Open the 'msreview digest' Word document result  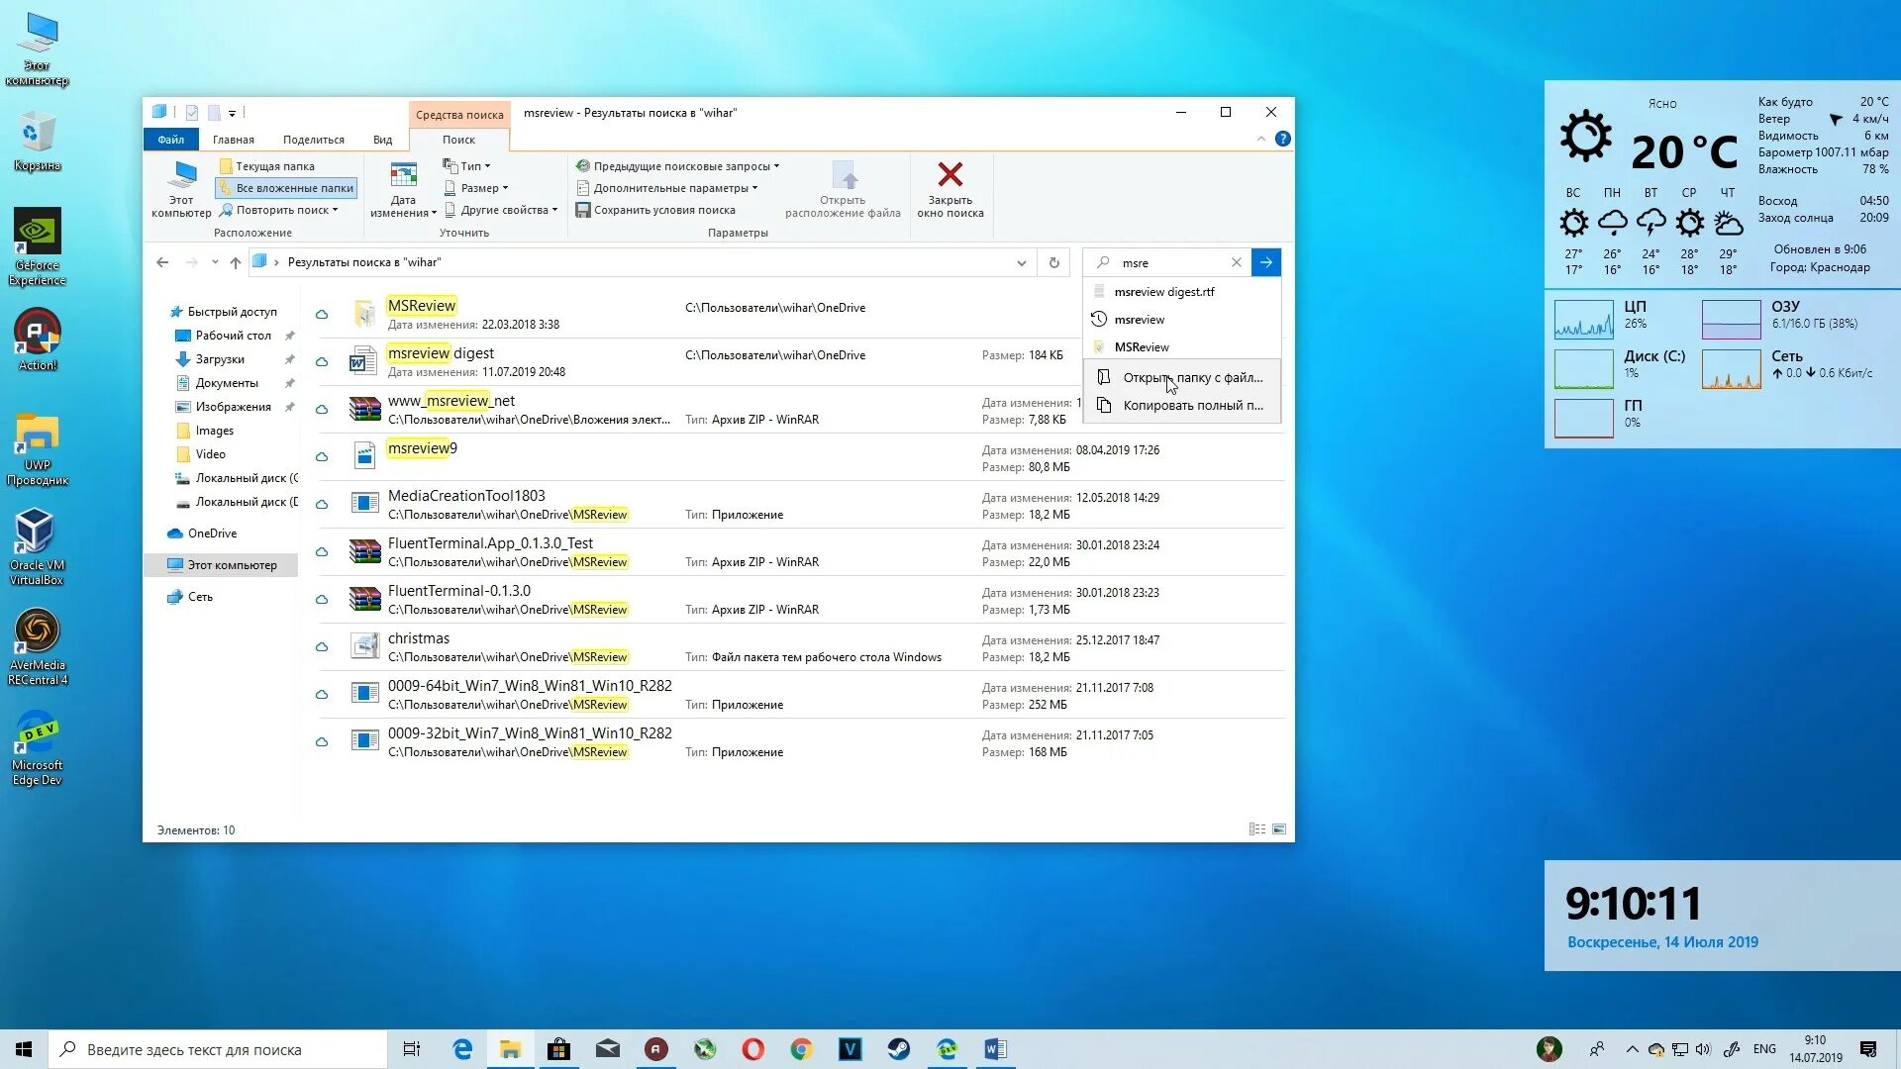tap(441, 353)
